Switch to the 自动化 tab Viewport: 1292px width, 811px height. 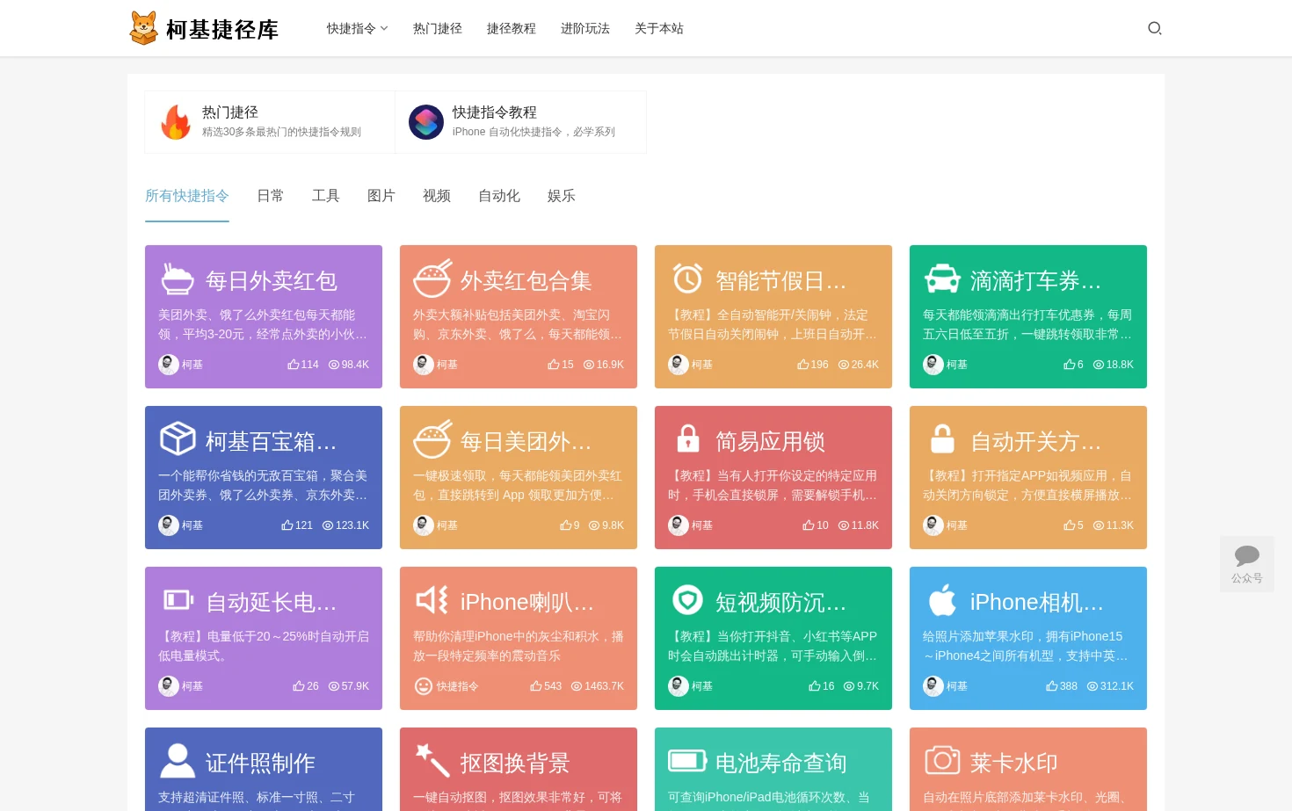pos(499,196)
